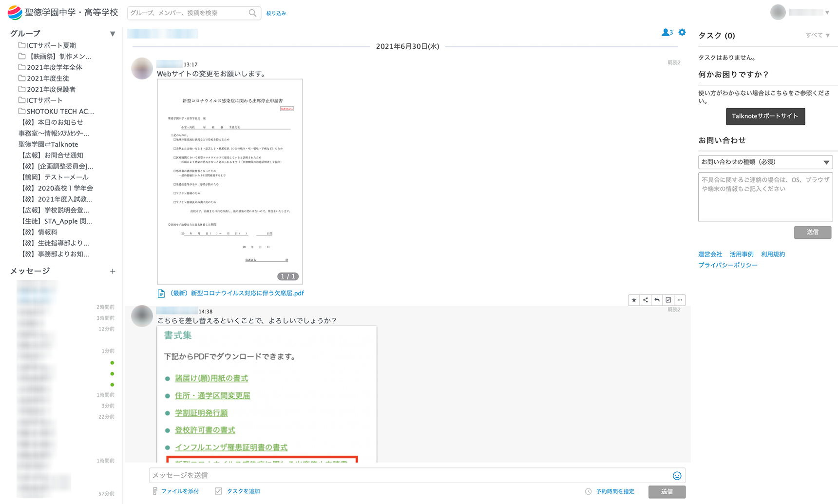Click ファイルを添付 link
This screenshot has height=504, width=838.
point(180,491)
